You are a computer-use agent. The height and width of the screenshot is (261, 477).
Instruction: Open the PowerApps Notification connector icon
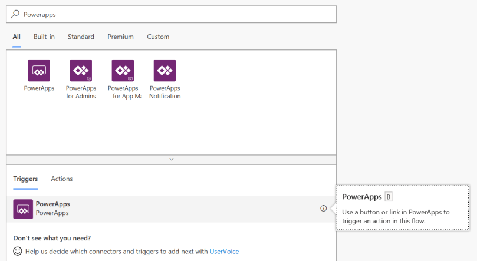(165, 71)
